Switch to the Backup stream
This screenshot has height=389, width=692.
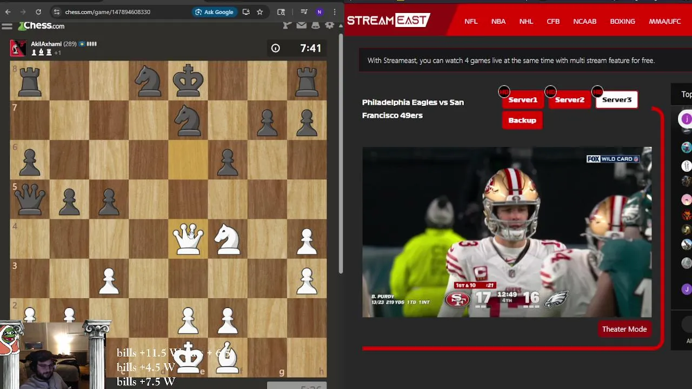pos(522,120)
